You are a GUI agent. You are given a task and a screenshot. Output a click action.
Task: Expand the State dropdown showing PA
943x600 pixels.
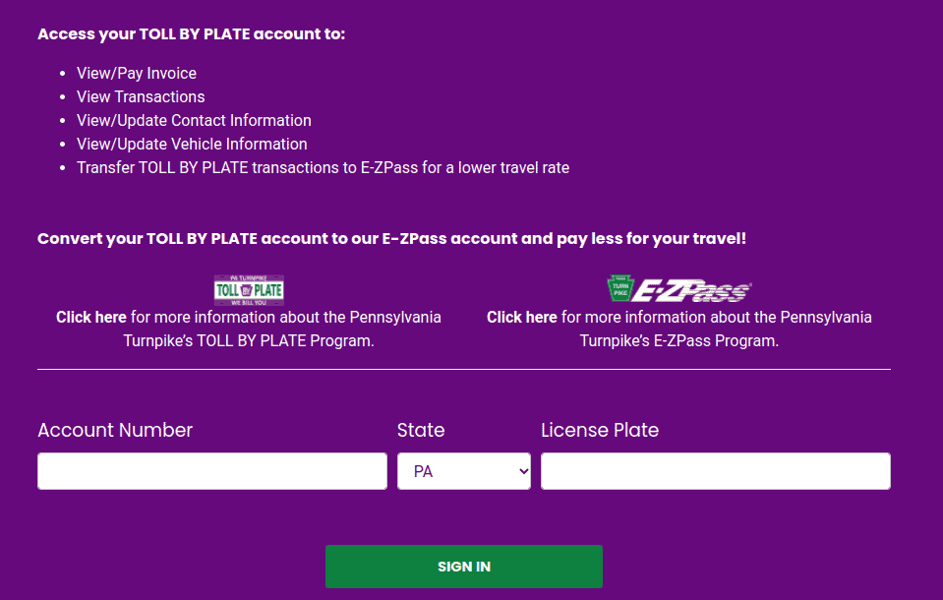point(464,471)
